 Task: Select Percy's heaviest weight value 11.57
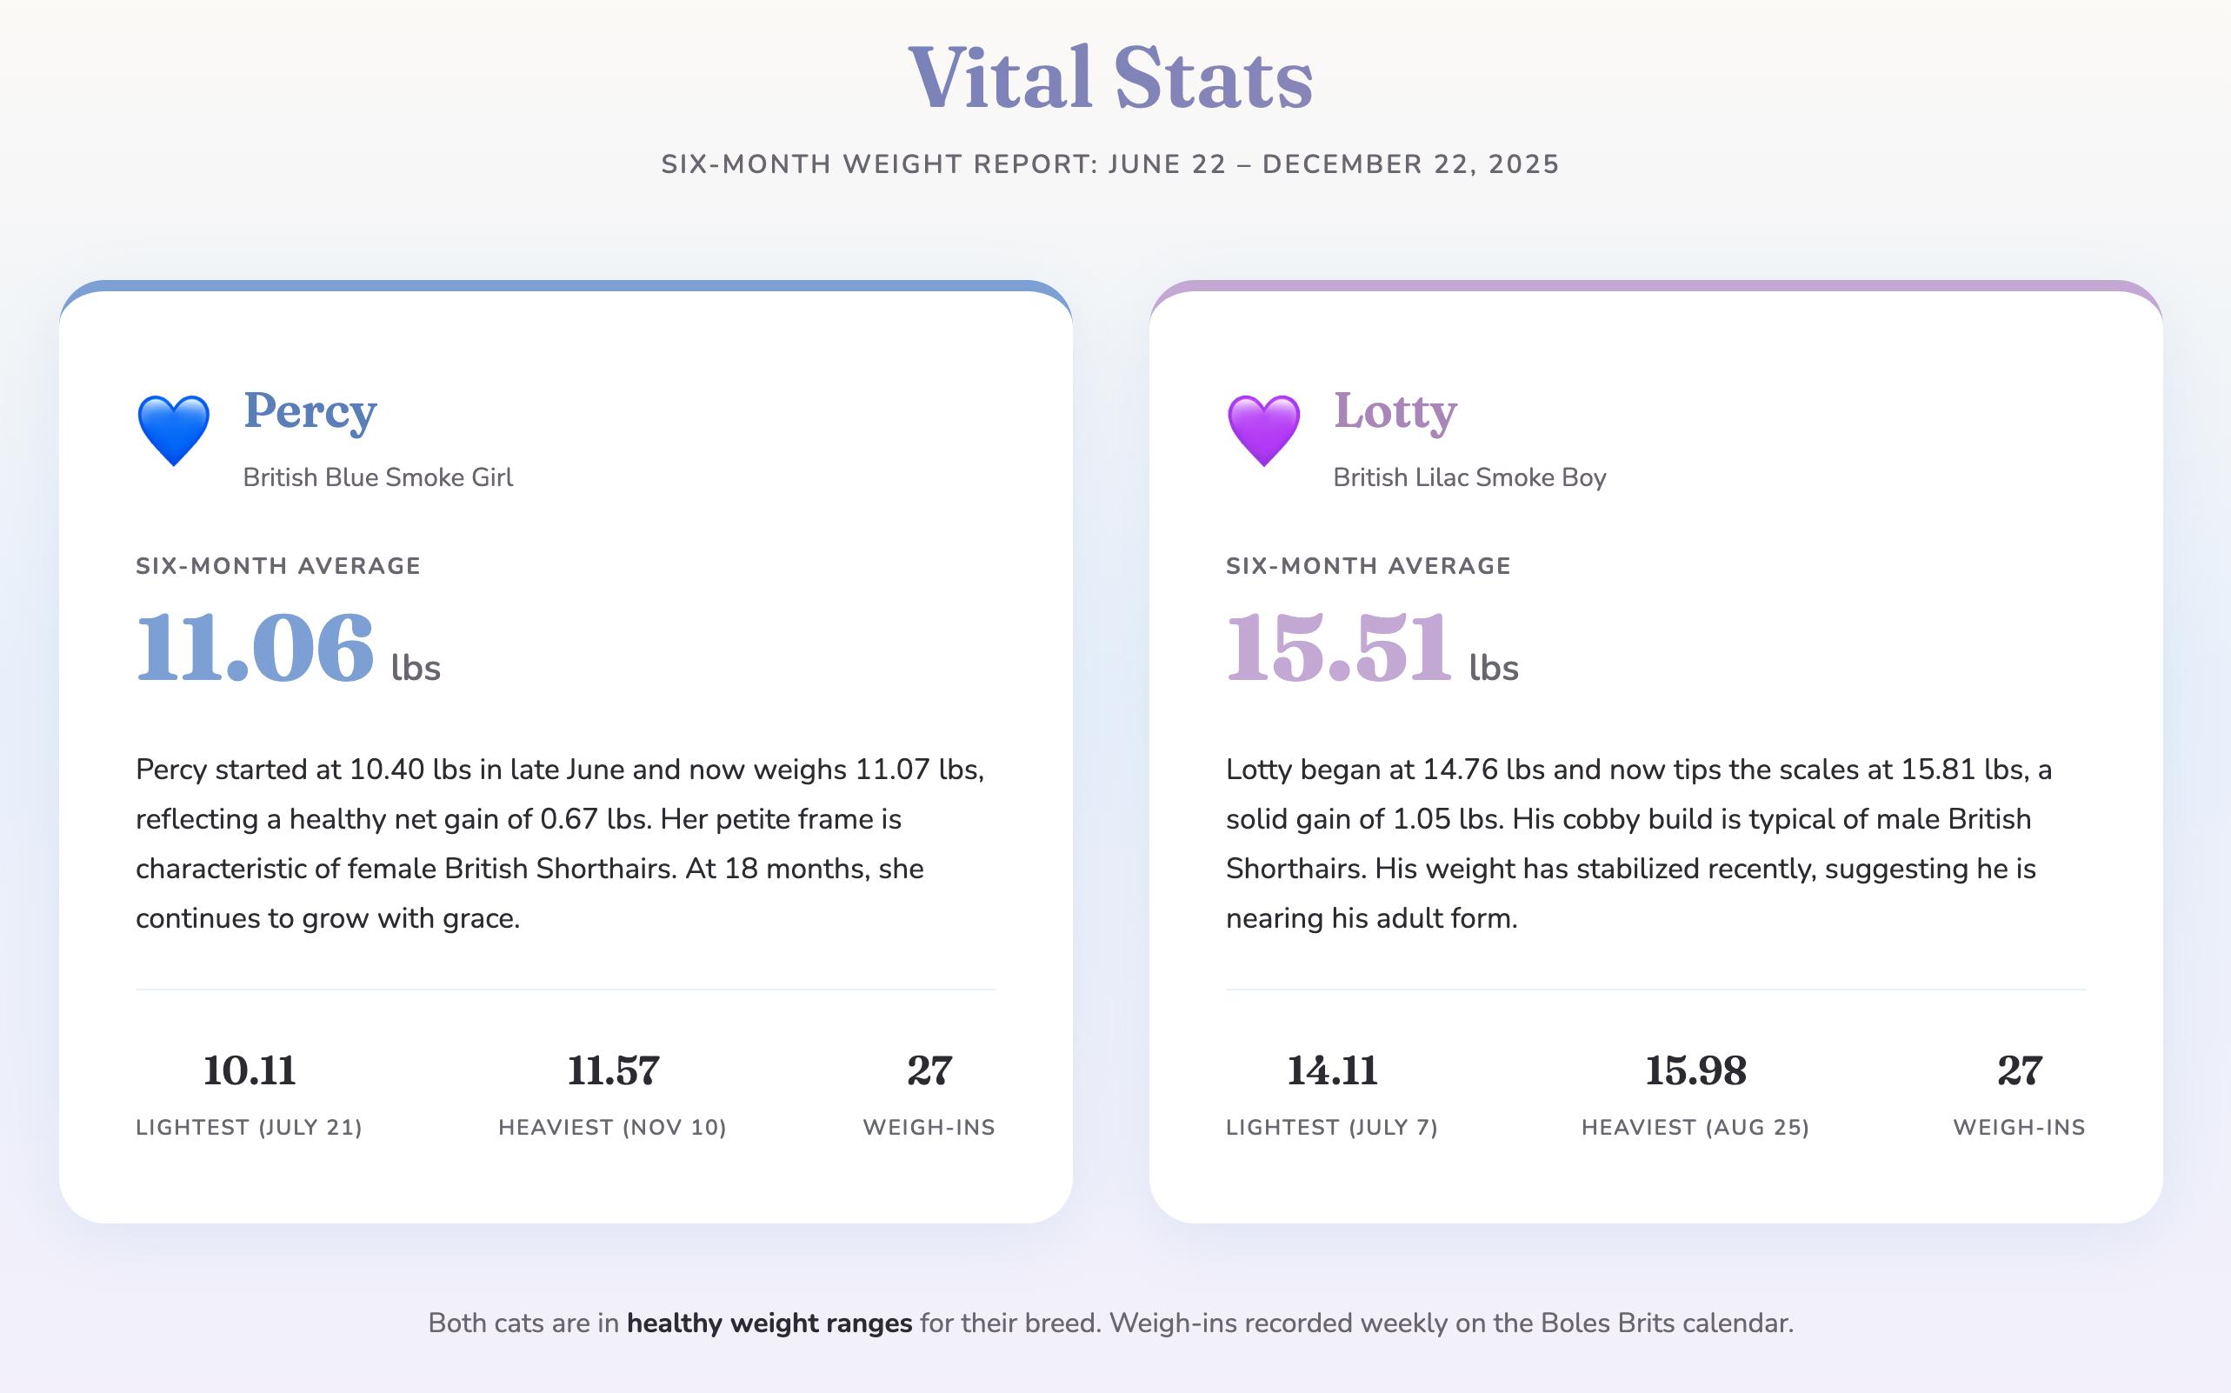point(613,1070)
